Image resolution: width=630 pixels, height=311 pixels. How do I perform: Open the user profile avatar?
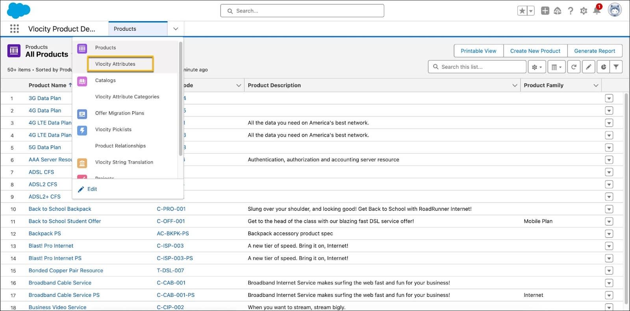[x=615, y=10]
